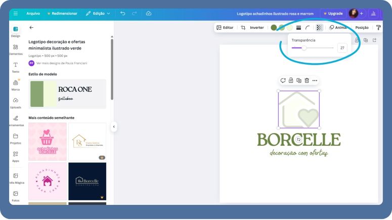Duplicate the page with the copy icon

click(366, 40)
